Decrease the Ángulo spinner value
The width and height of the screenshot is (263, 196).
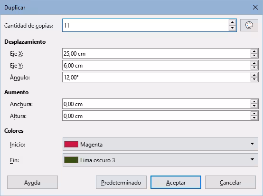[x=254, y=79]
